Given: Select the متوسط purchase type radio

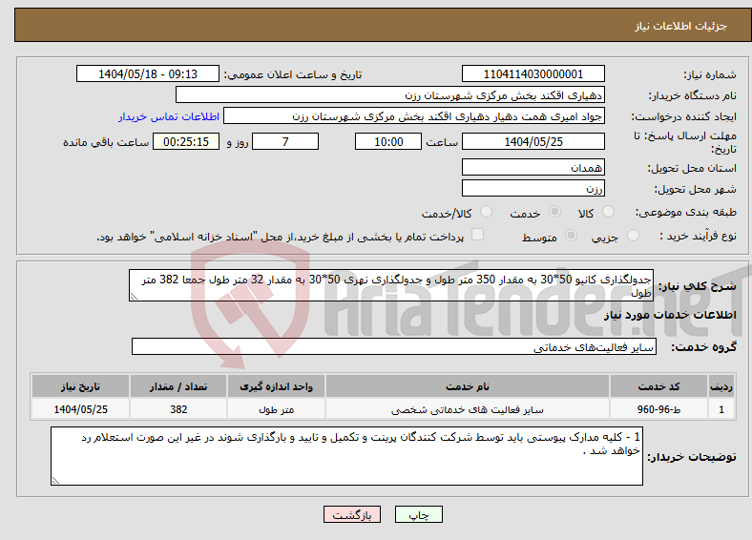Looking at the screenshot, I should 571,235.
